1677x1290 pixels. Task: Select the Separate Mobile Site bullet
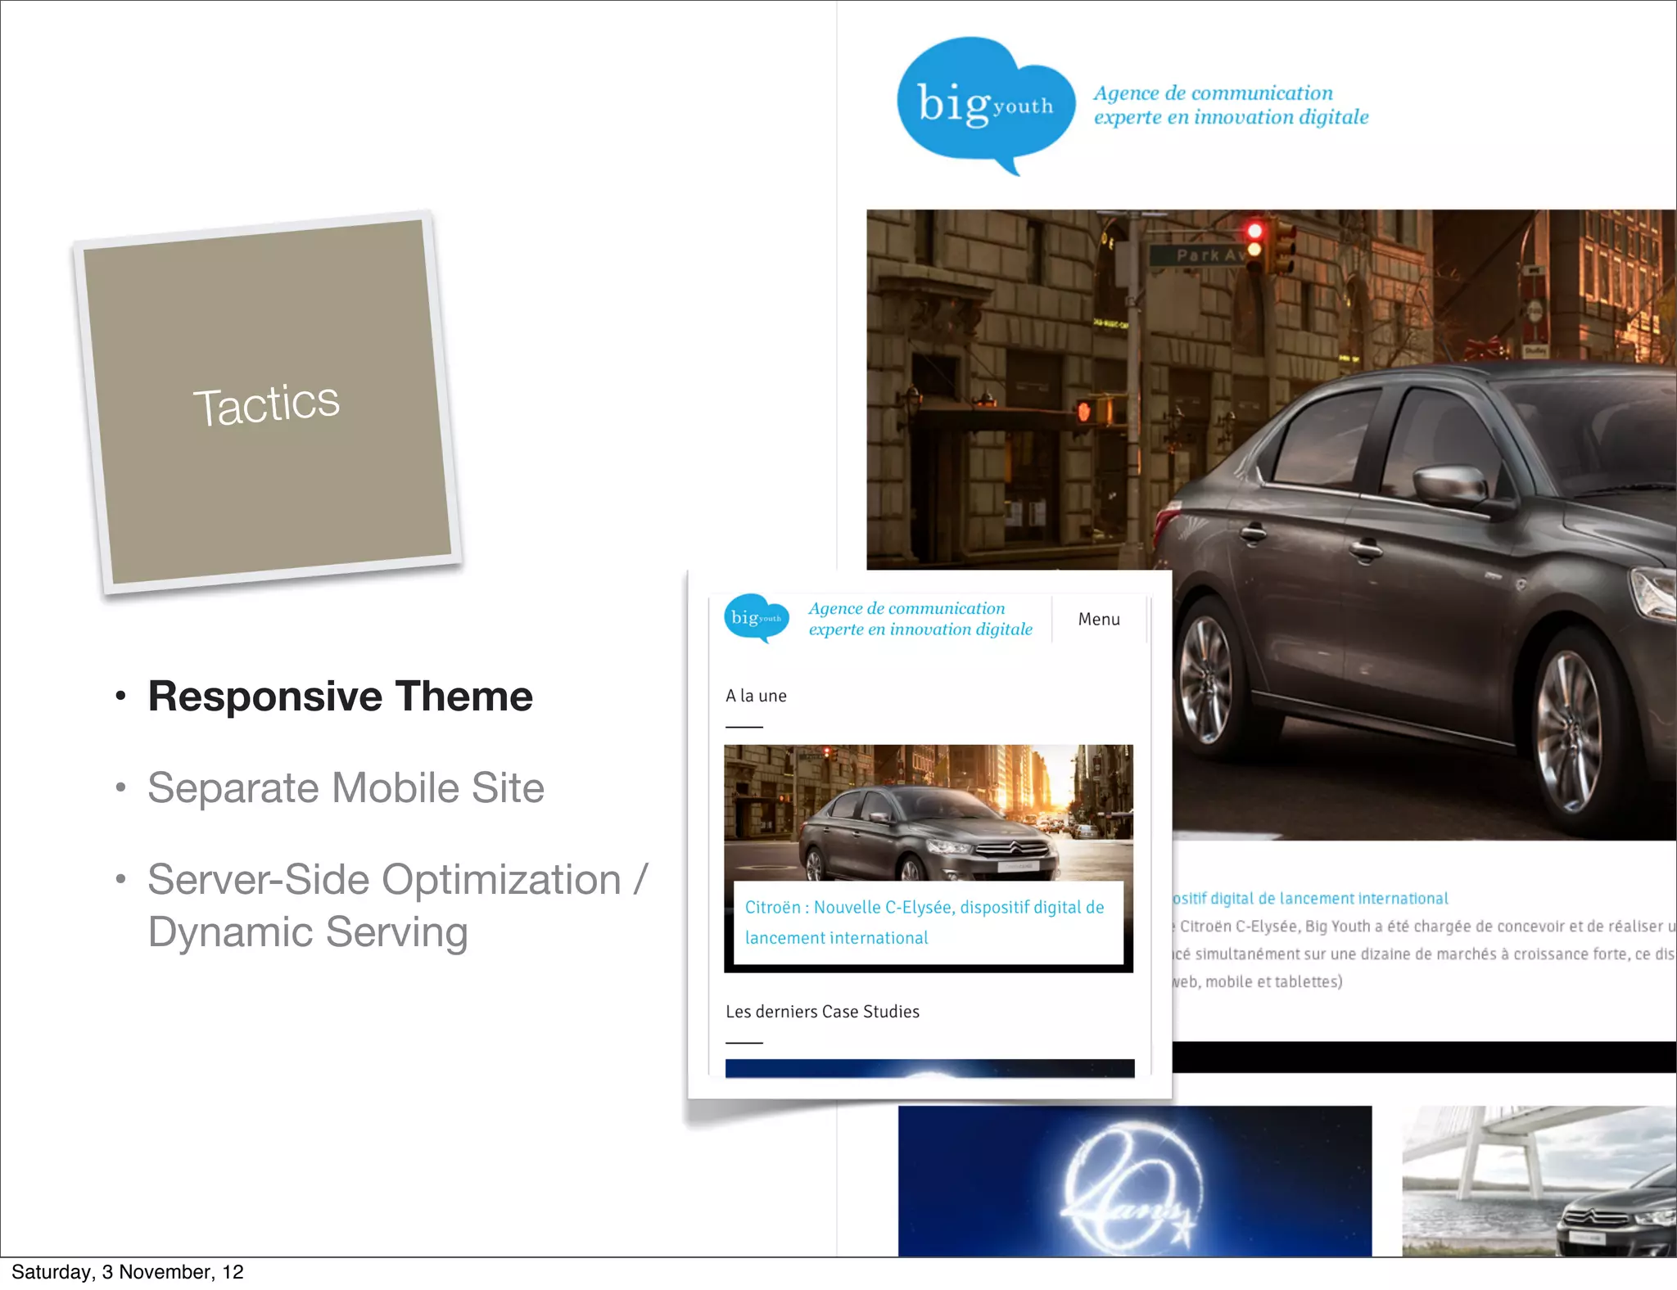tap(346, 787)
